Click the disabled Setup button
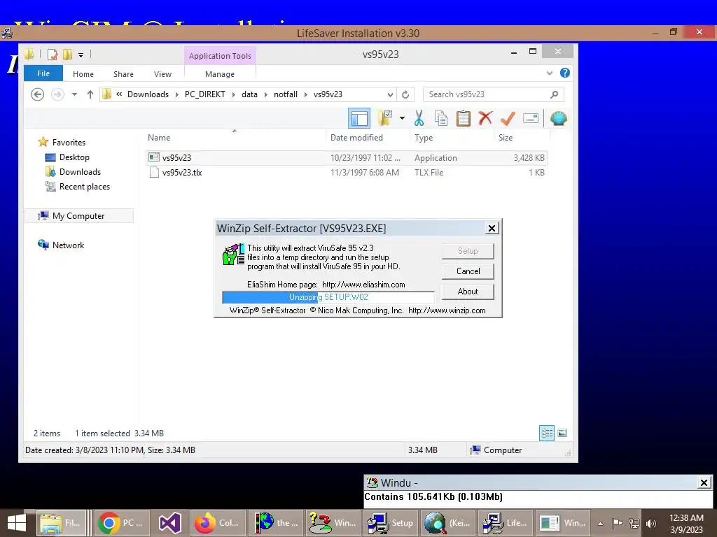Viewport: 717px width, 537px height. 468,251
